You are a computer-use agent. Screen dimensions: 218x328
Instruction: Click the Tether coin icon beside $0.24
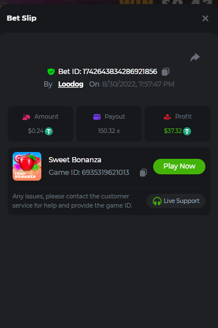pyautogui.click(x=49, y=131)
